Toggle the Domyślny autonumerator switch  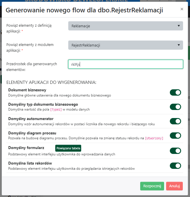[175, 121]
